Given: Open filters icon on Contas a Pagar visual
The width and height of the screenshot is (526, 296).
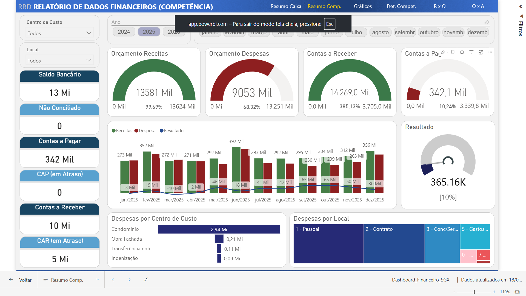Looking at the screenshot, I should [x=471, y=52].
